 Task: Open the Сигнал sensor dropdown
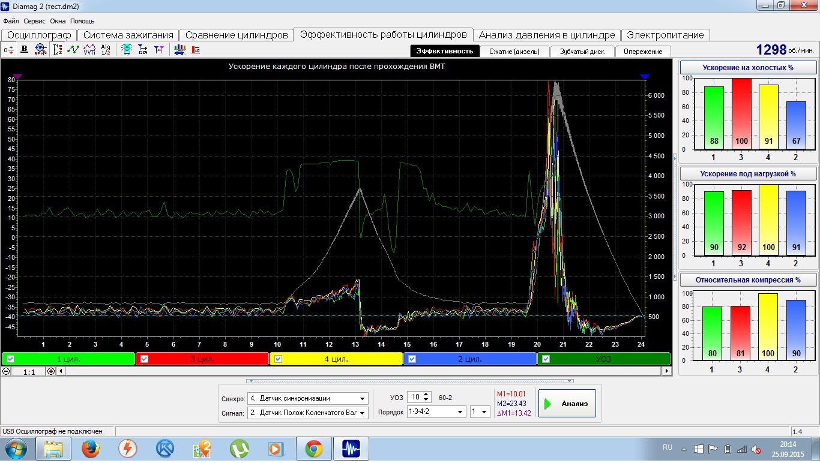click(363, 413)
